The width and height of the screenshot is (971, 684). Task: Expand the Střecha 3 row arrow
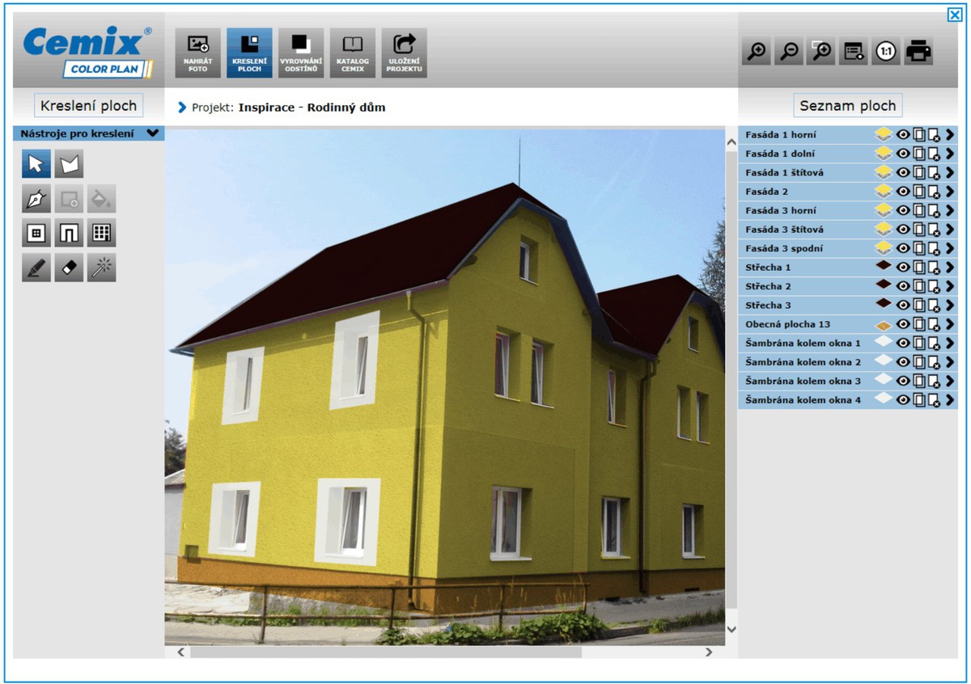pyautogui.click(x=950, y=306)
